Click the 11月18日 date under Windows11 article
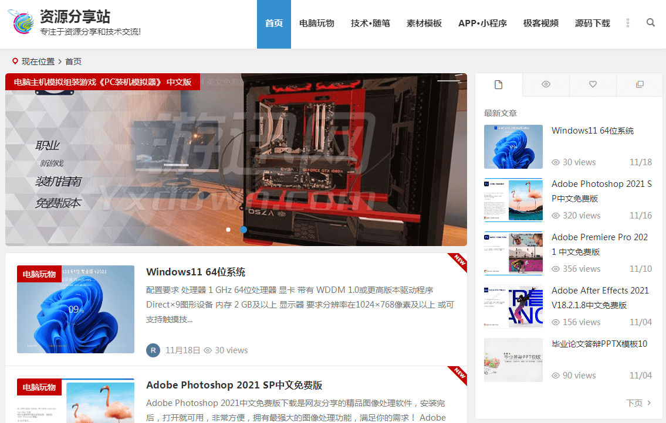Image resolution: width=666 pixels, height=423 pixels. [x=182, y=350]
